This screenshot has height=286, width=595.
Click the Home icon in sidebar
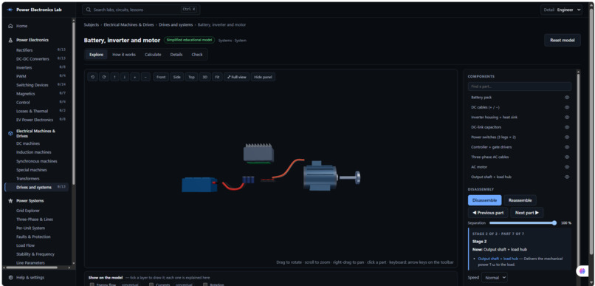pyautogui.click(x=10, y=26)
